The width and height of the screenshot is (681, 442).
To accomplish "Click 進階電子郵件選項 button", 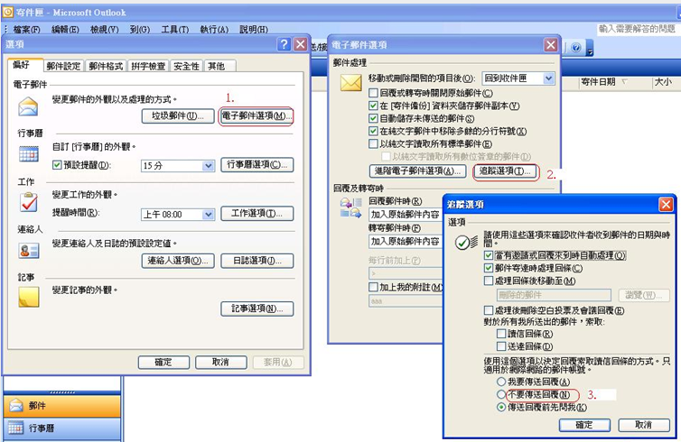I will (418, 170).
